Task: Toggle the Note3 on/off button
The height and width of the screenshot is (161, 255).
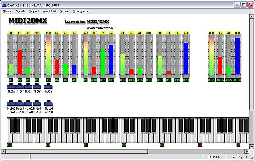Action: (37, 104)
